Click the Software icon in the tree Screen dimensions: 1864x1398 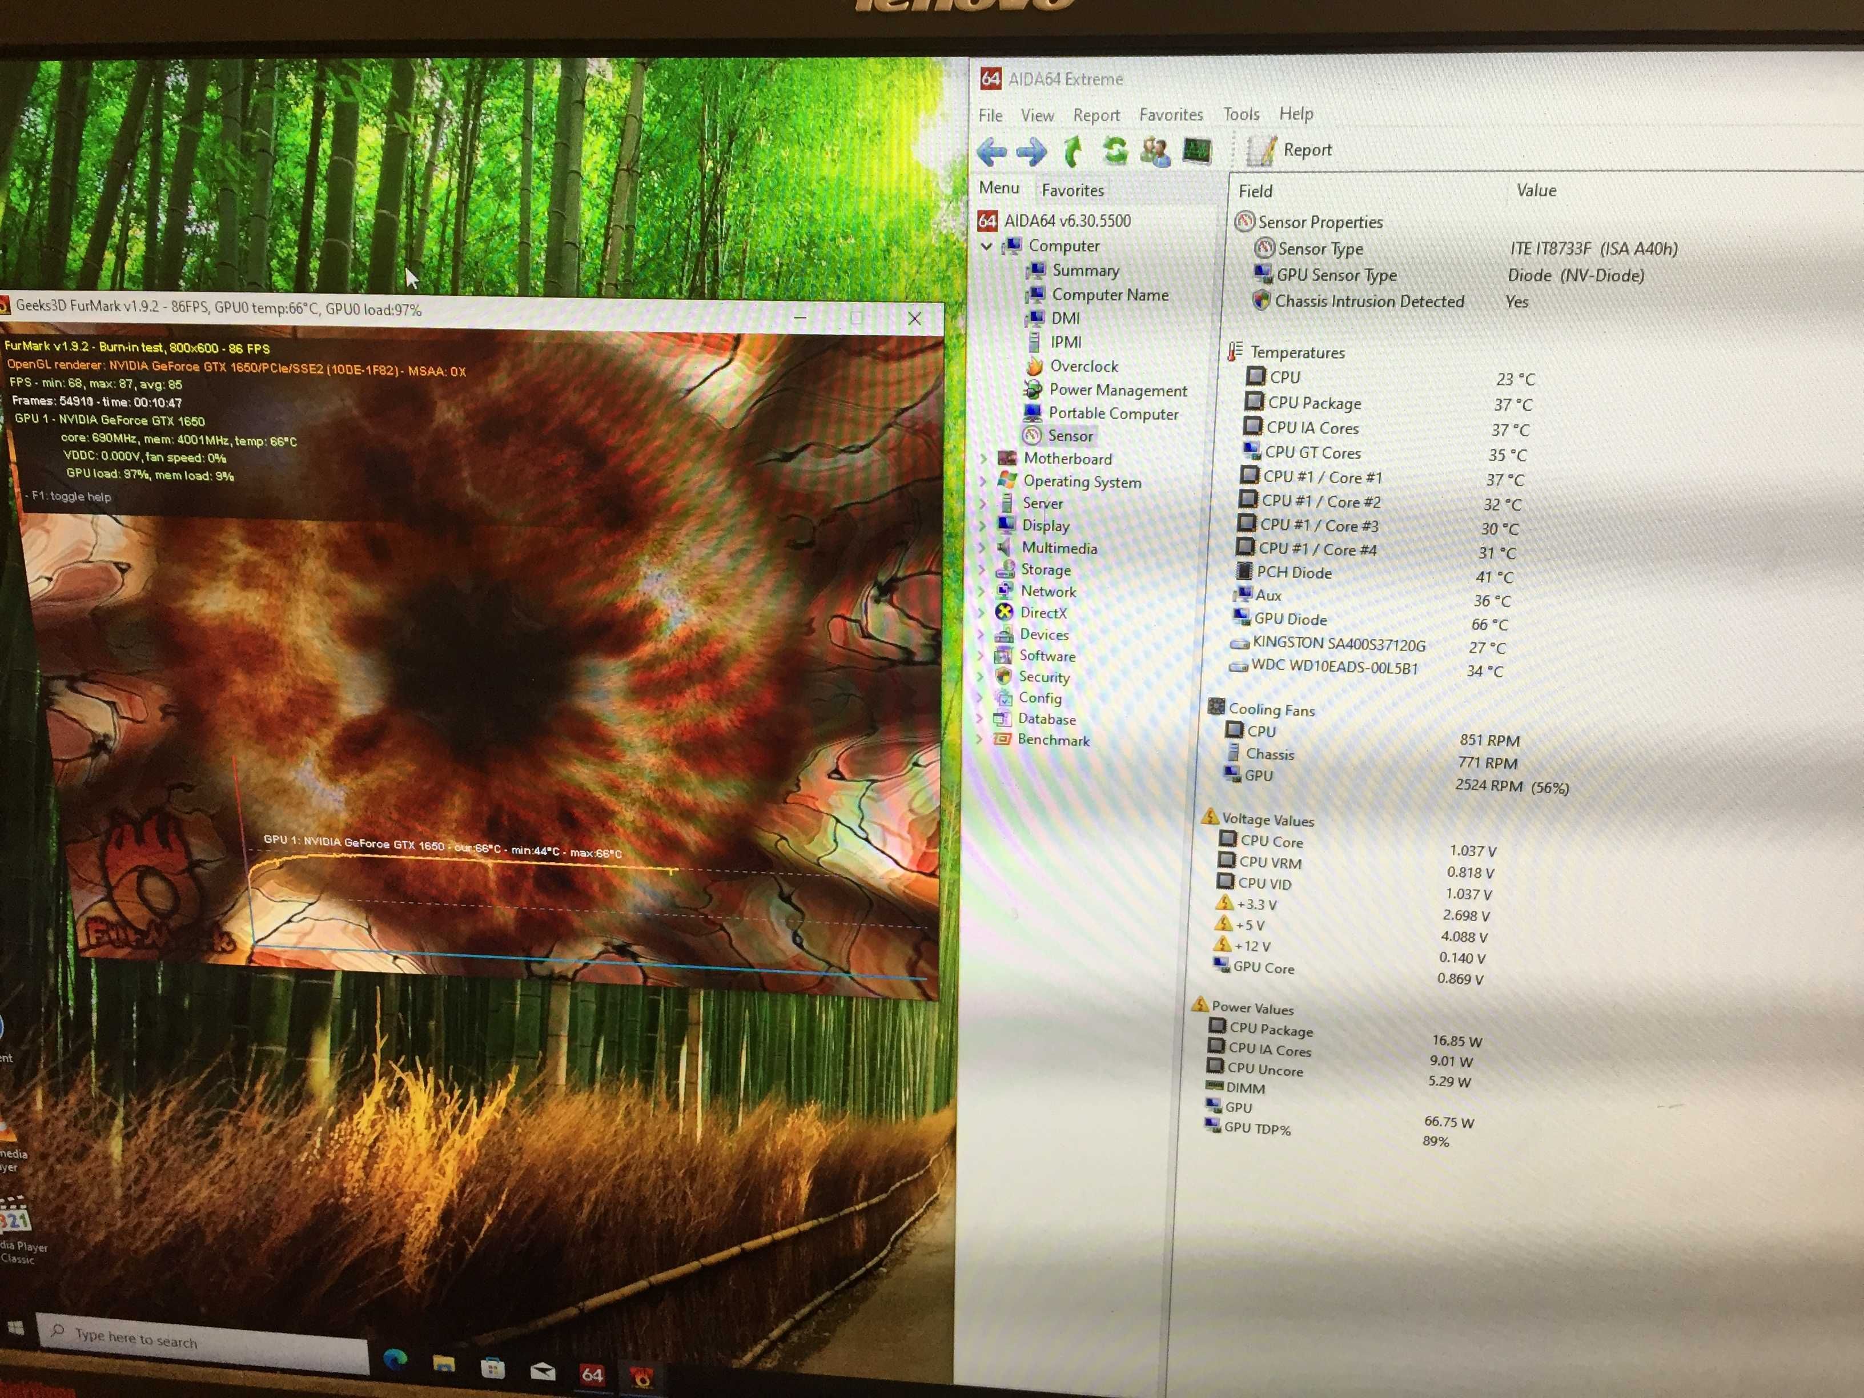coord(1003,656)
